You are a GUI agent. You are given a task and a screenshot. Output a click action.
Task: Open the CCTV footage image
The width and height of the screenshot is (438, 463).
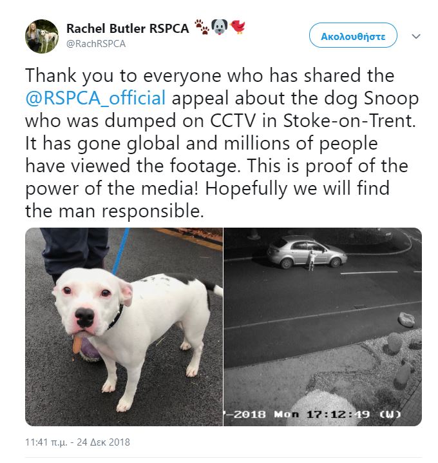point(323,326)
